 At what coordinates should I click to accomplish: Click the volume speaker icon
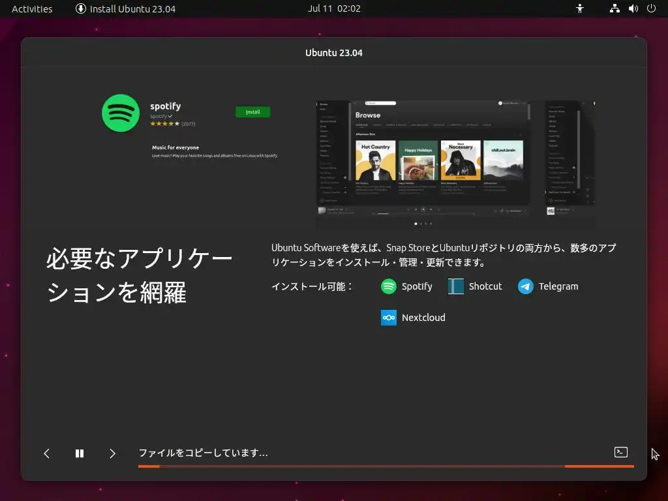633,8
